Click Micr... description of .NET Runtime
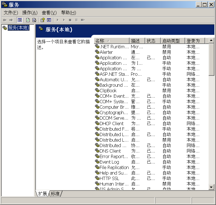The image size is (216, 205). tap(137, 47)
